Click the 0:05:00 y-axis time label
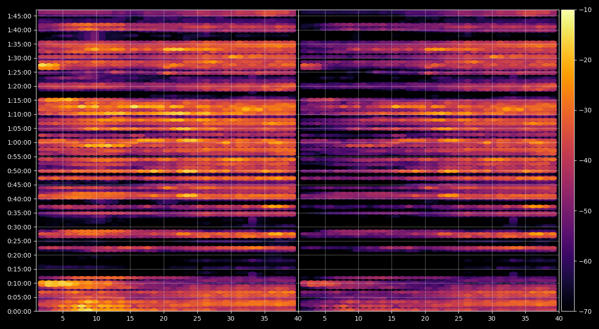The image size is (599, 329). pyautogui.click(x=19, y=297)
